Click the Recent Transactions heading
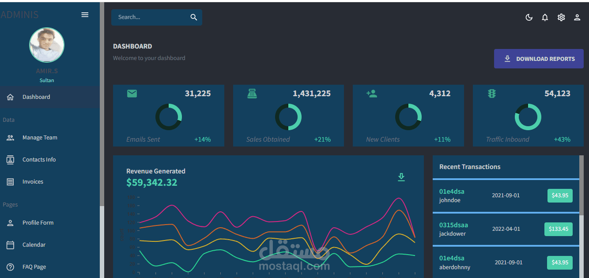The height and width of the screenshot is (278, 589). coord(470,167)
